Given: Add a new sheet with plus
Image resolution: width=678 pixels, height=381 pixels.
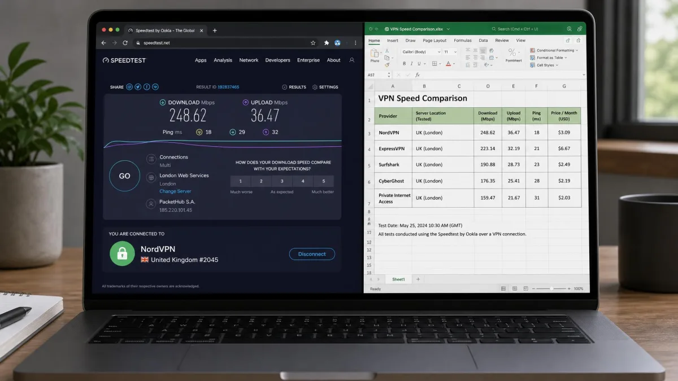Looking at the screenshot, I should click(x=418, y=279).
